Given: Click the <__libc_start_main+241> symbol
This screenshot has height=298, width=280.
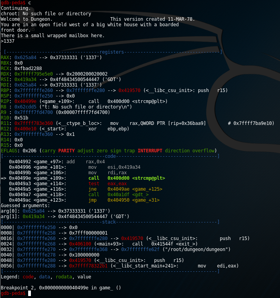Looking at the screenshot, I should point(144,266).
